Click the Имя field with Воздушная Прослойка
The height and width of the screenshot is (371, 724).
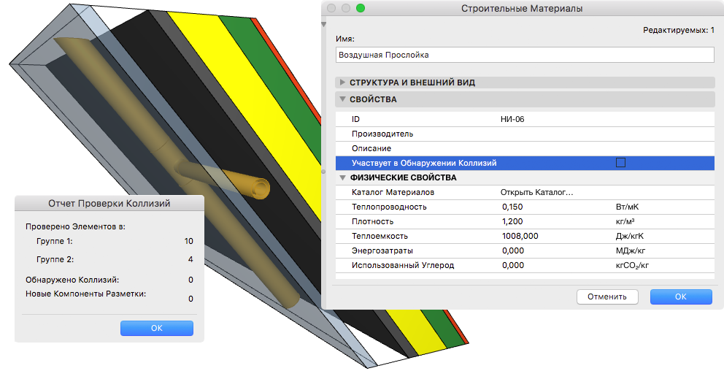pos(525,55)
